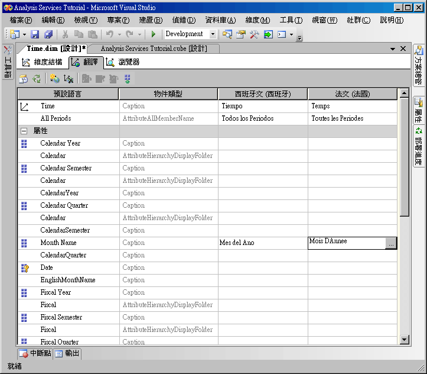Image resolution: width=427 pixels, height=374 pixels.
Task: Open the active documents list dropdown
Action: point(392,49)
